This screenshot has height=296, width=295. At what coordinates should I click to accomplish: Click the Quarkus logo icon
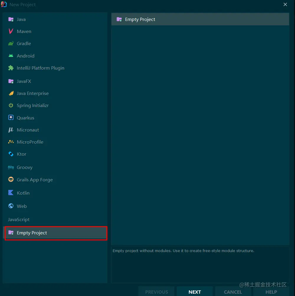coord(11,118)
